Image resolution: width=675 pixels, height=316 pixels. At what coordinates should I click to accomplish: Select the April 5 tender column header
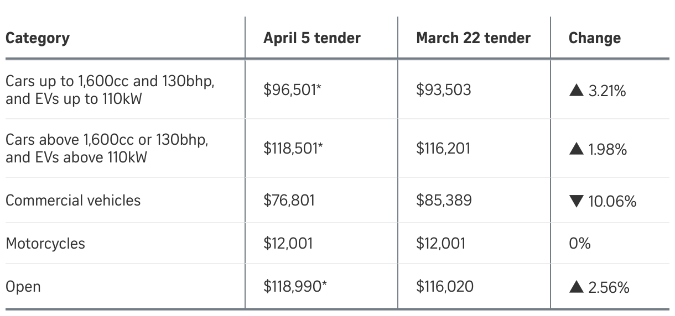pos(312,38)
